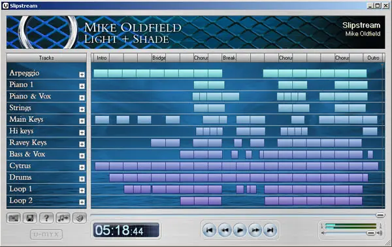Expand the Strings track
The image size is (392, 247).
click(82, 109)
